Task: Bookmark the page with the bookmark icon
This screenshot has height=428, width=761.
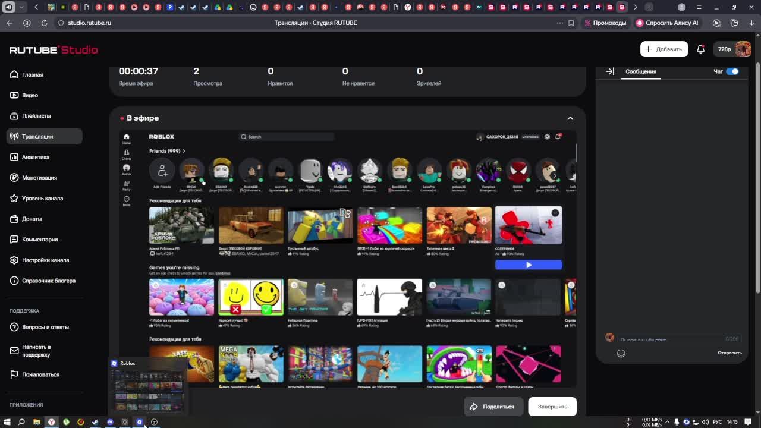Action: (x=571, y=23)
